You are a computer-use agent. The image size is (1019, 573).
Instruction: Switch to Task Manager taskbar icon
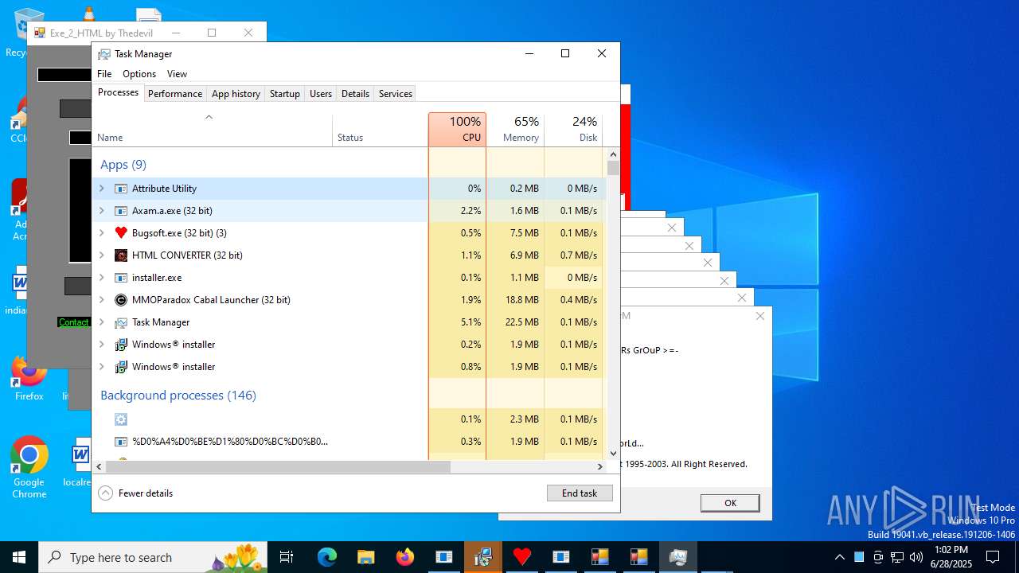[678, 557]
